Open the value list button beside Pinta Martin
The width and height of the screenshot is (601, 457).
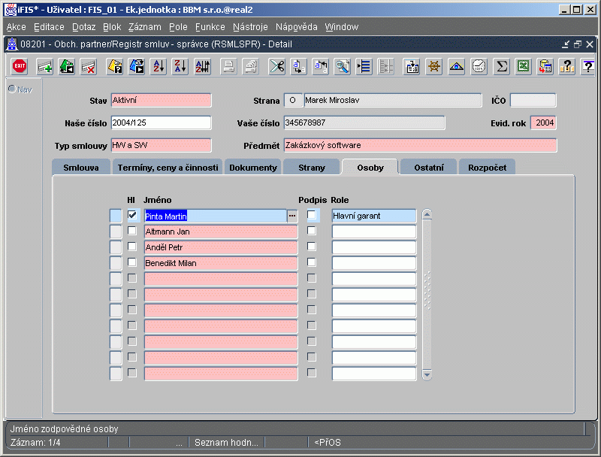point(292,216)
